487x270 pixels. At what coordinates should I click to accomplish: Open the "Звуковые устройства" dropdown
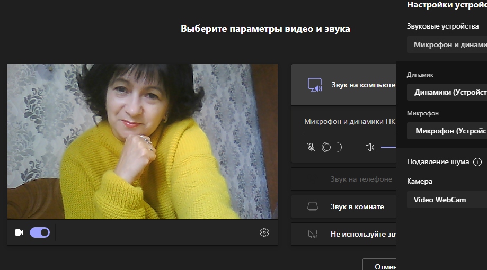(x=447, y=45)
